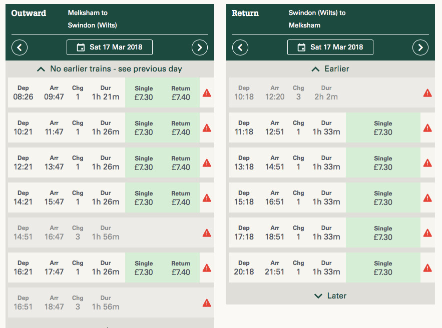Expand Earlier trains in Return panel

(330, 69)
